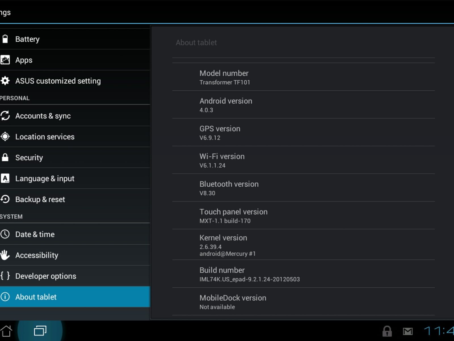454x341 pixels.
Task: Open the mail notification icon in status bar
Action: (x=408, y=331)
